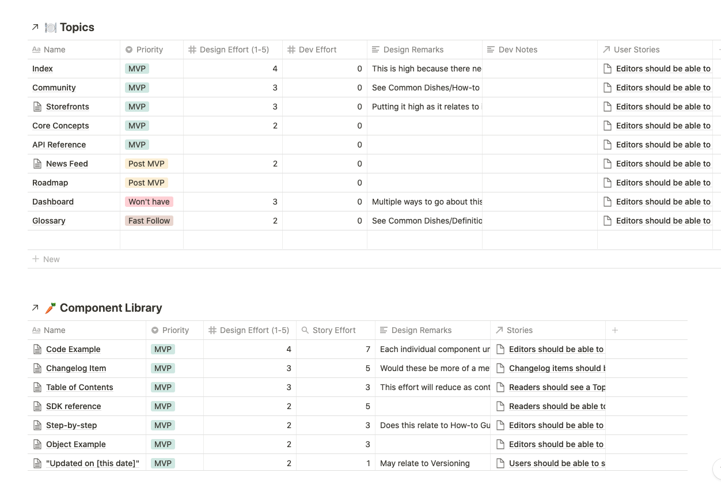Click the page icon in Object Example's Stories cell
721x484 pixels.
coord(500,444)
